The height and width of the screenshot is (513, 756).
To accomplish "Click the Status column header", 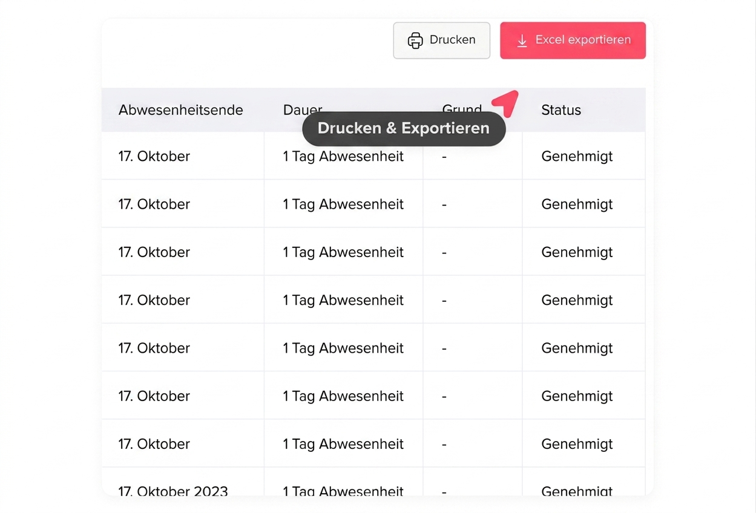I will click(x=560, y=110).
